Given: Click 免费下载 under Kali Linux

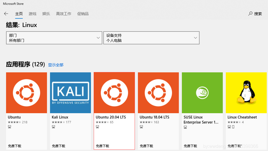Looking at the screenshot, I should coord(58,146).
